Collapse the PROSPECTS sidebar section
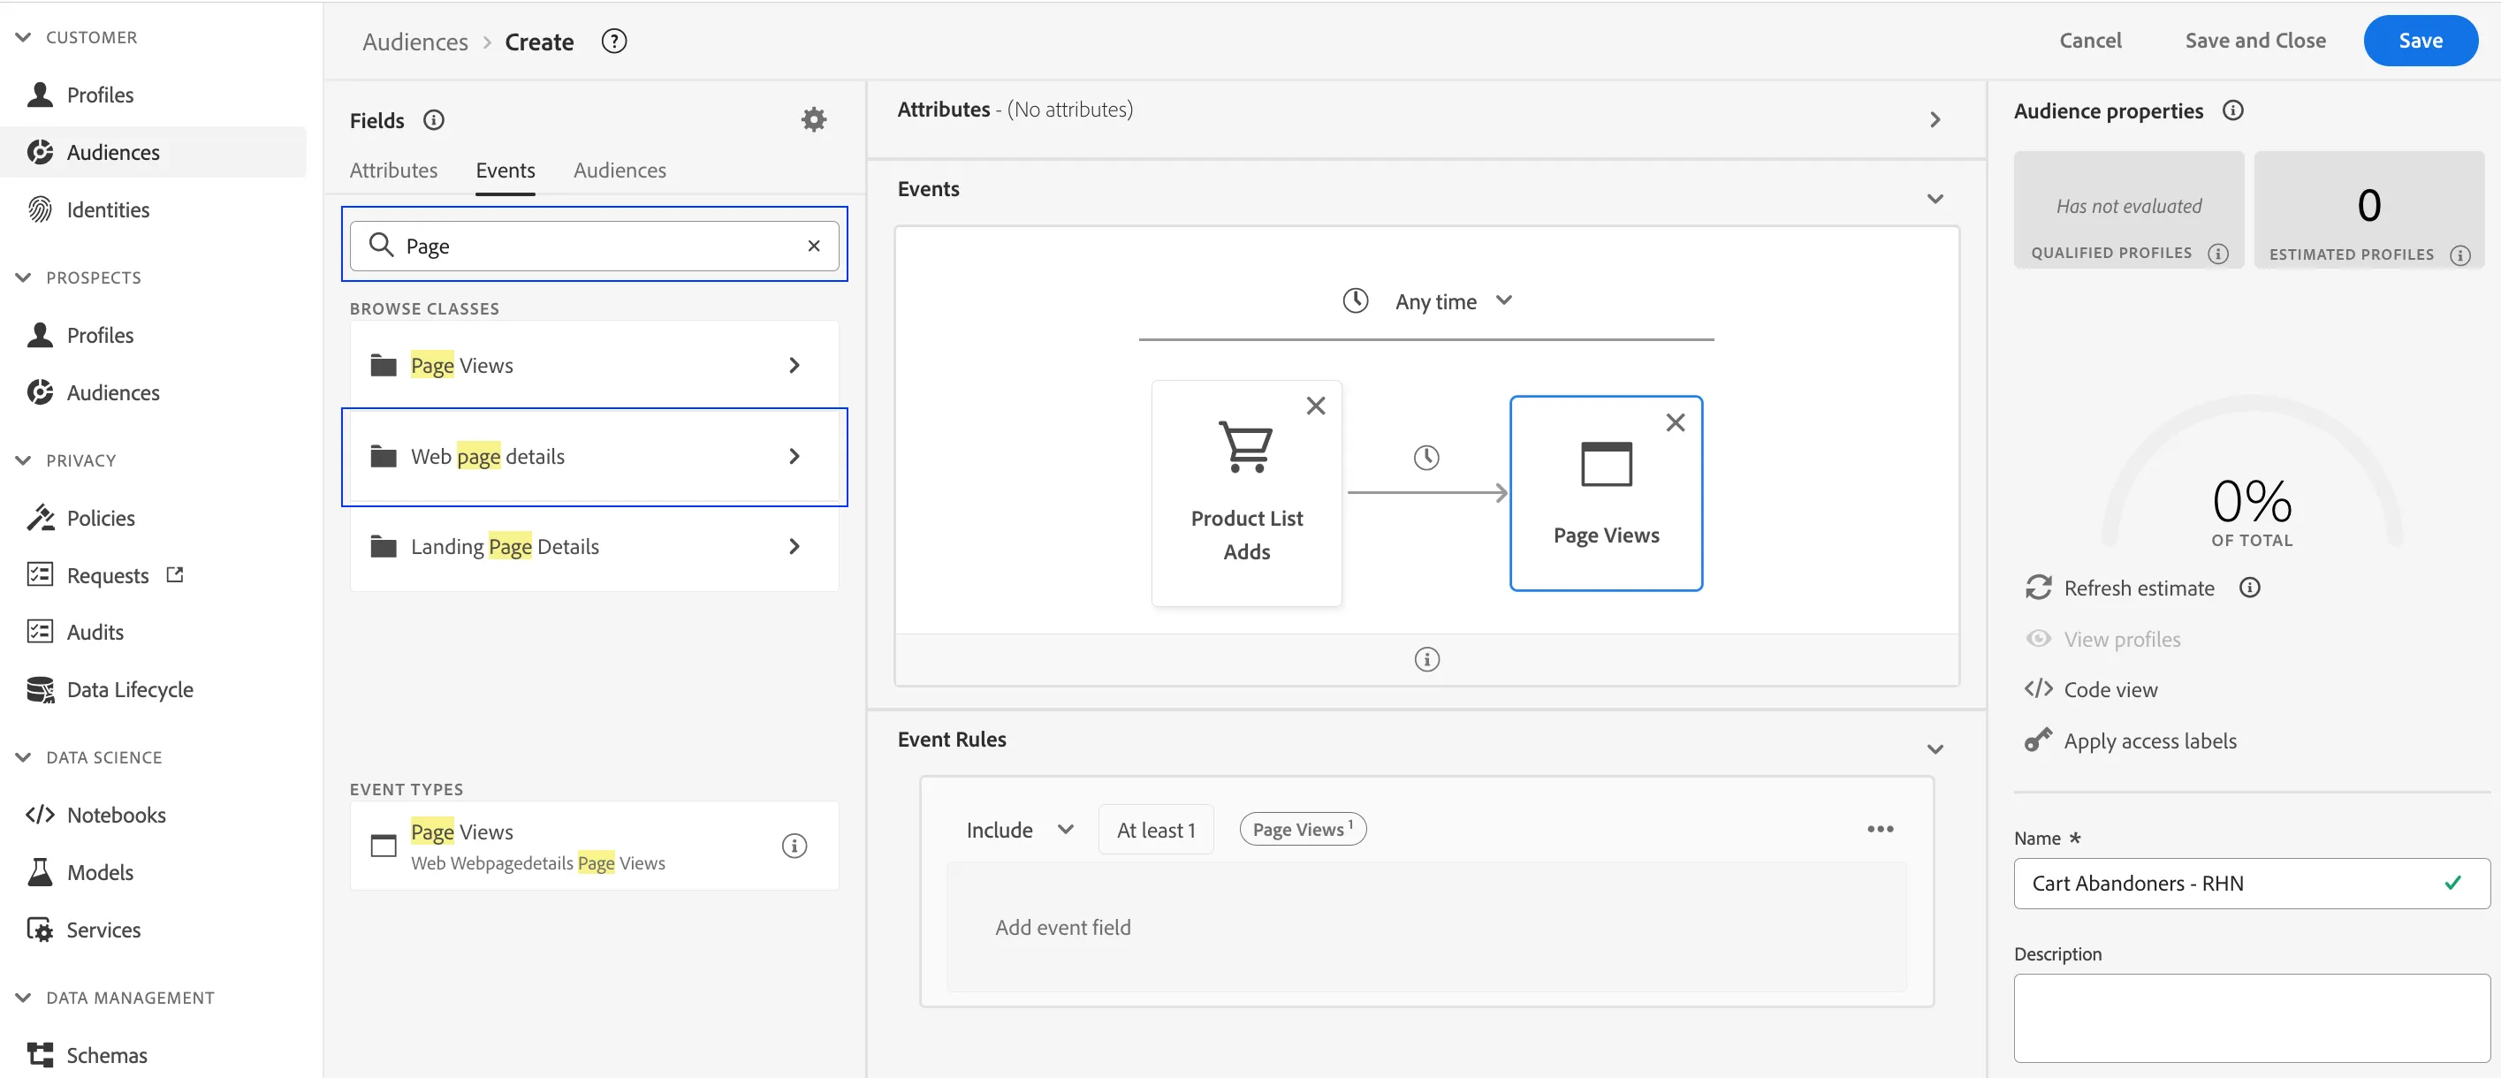Viewport: 2501px width, 1078px height. point(23,277)
